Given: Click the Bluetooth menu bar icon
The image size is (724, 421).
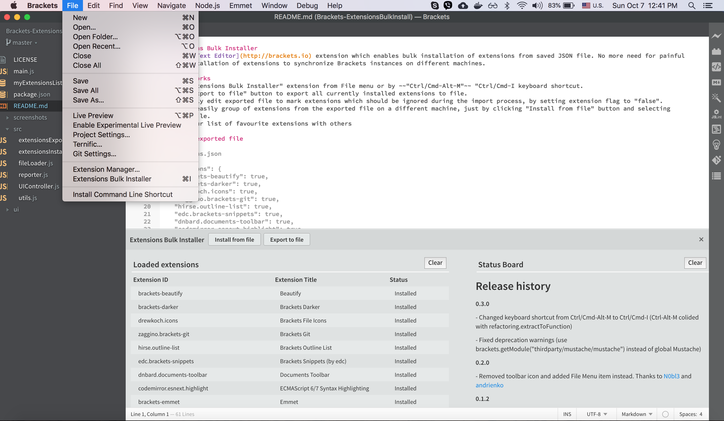Looking at the screenshot, I should [x=507, y=6].
